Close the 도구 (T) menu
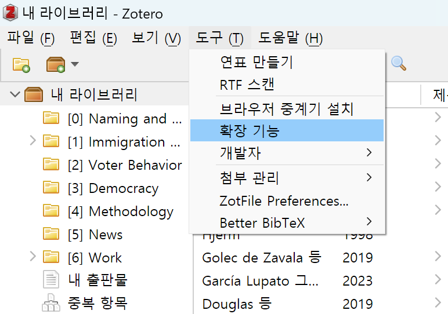This screenshot has width=448, height=314. point(220,38)
